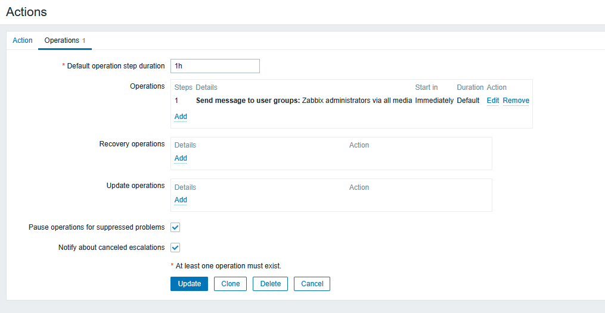Screen dimensions: 605x313
Task: Delete this action
Action: click(x=271, y=284)
